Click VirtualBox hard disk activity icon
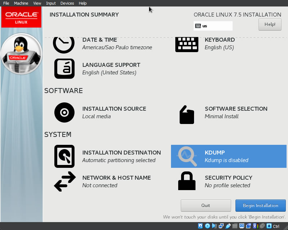The height and width of the screenshot is (230, 288). tap(201, 226)
